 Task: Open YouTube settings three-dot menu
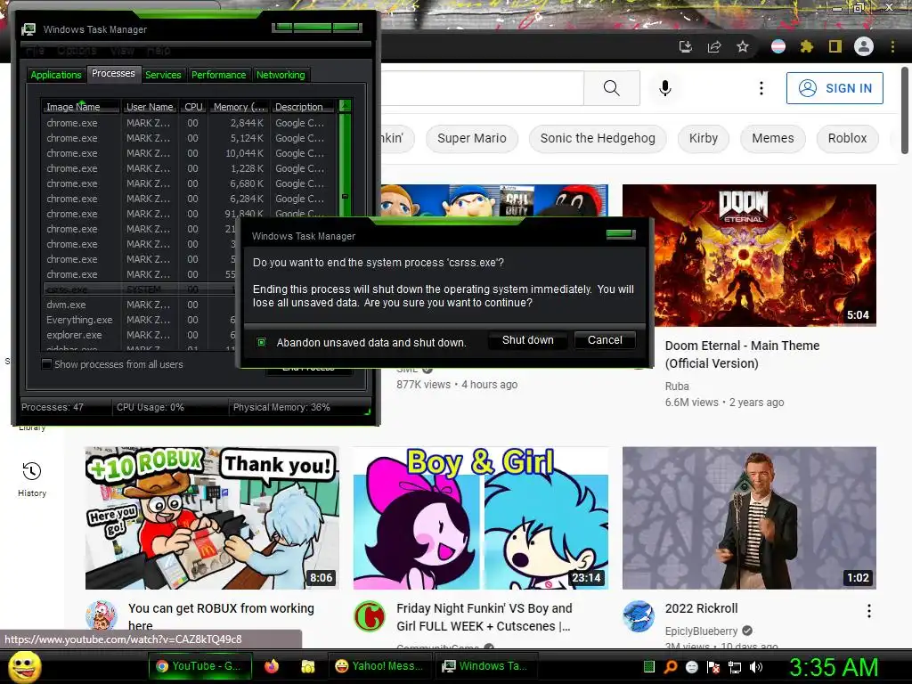[761, 88]
